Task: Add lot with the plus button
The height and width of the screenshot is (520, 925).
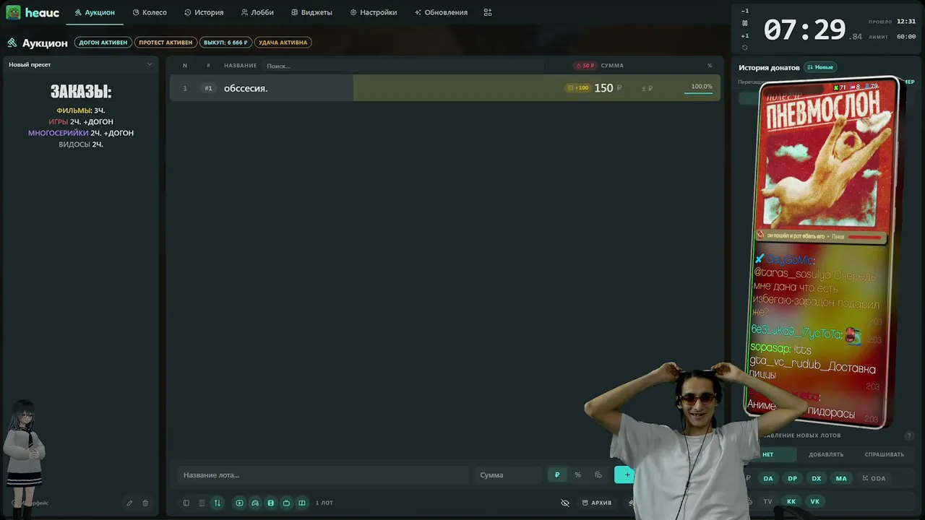Action: pyautogui.click(x=627, y=474)
